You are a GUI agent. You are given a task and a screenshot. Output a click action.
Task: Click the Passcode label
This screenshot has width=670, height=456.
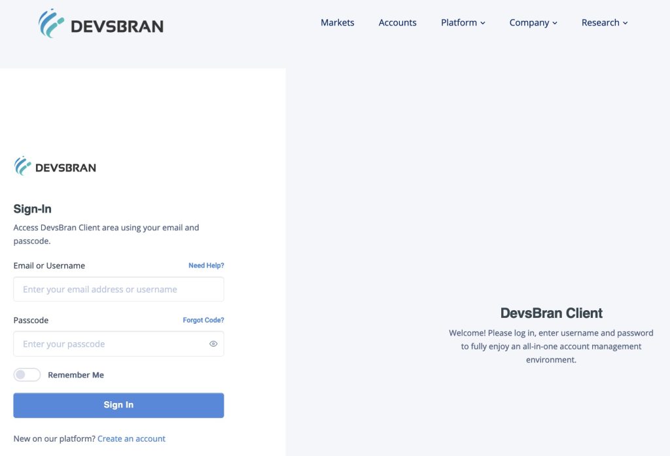click(31, 321)
